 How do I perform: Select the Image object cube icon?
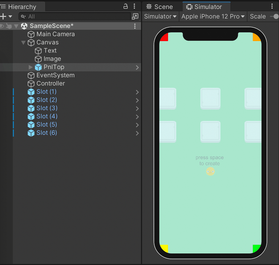[x=38, y=59]
